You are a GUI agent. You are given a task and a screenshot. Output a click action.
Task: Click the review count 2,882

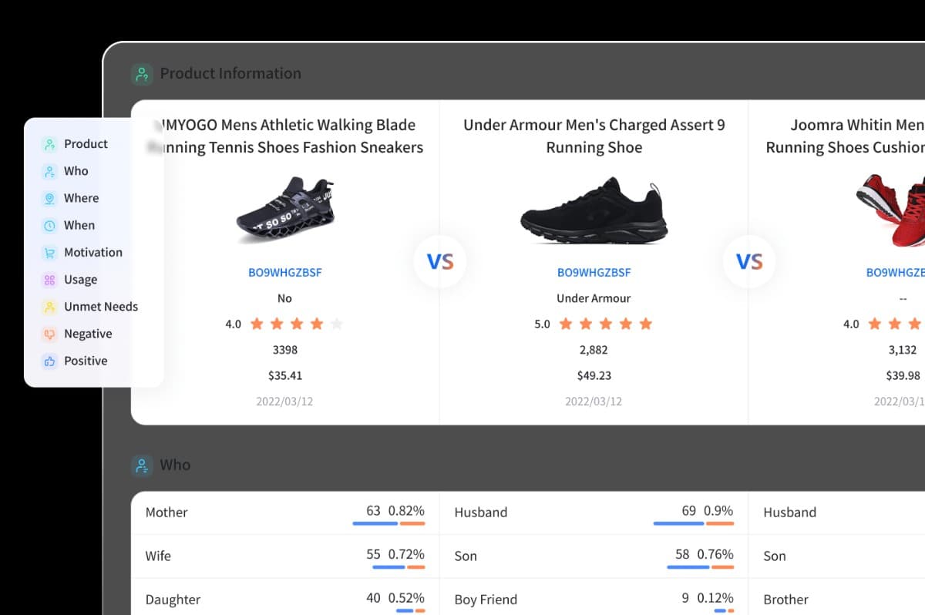coord(594,350)
